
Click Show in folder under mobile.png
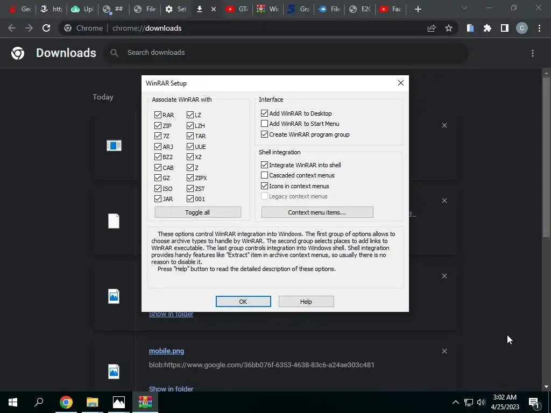(x=171, y=389)
